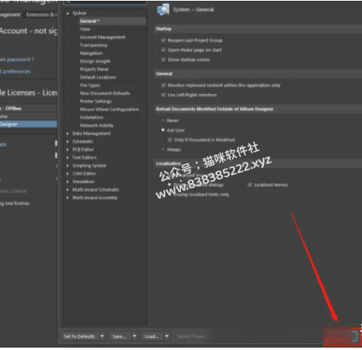Viewport: 362px width, 350px height.
Task: Open the Default Locations page
Action: 98,78
